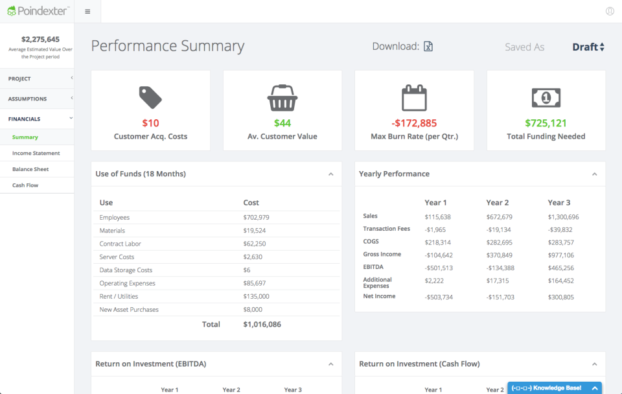Select the shopping basket icon for Av. Customer Value
The image size is (622, 394).
[x=282, y=97]
